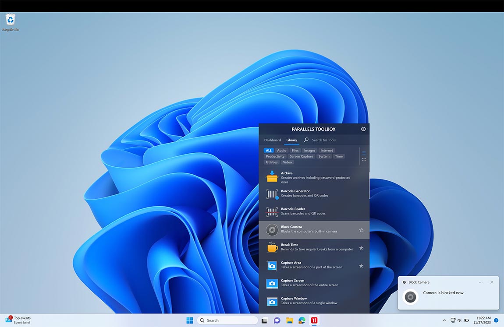The width and height of the screenshot is (504, 327).
Task: Unfavorite the Break Time tool
Action: pyautogui.click(x=361, y=248)
